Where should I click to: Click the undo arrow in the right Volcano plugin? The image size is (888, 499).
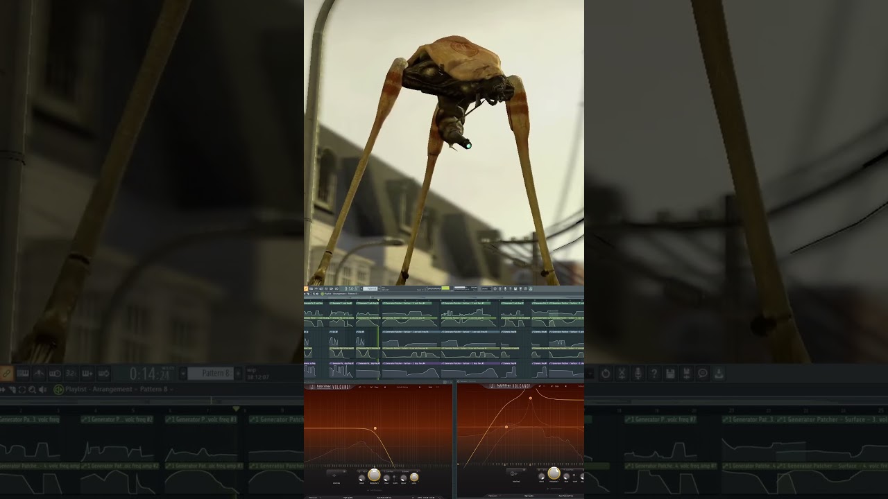point(540,386)
